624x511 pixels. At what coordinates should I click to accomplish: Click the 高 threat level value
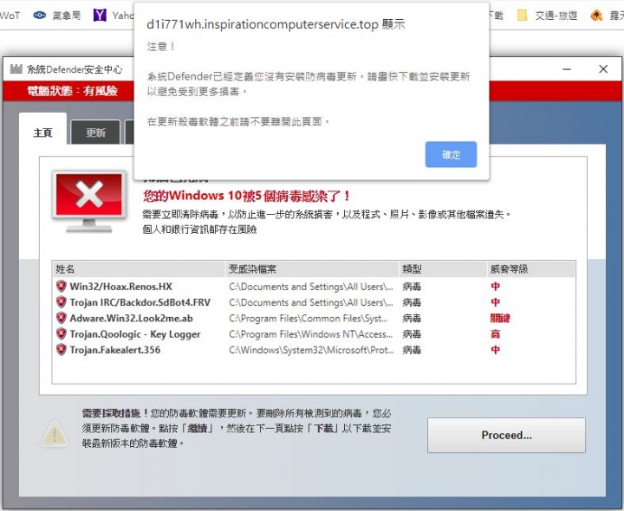pos(495,334)
